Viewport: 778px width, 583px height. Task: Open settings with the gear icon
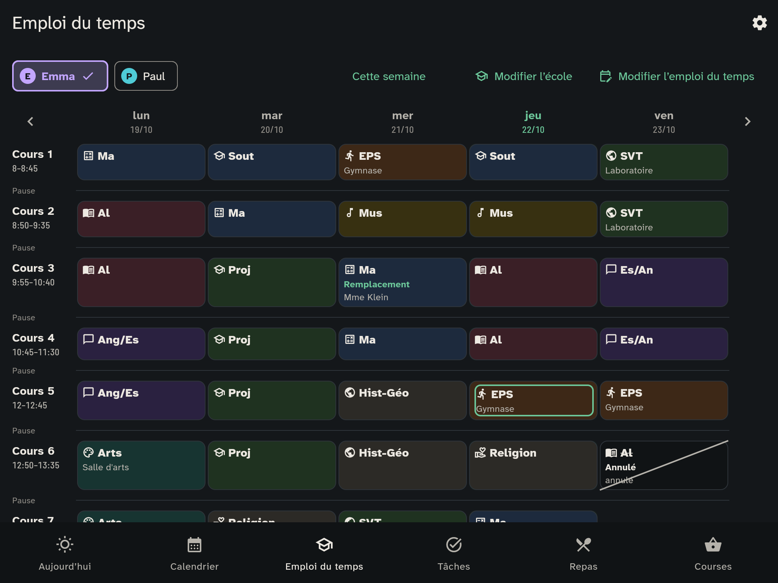click(759, 23)
